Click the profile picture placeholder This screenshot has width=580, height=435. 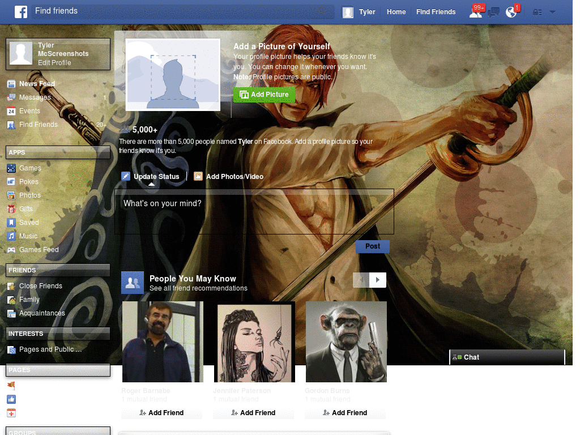pyautogui.click(x=173, y=75)
